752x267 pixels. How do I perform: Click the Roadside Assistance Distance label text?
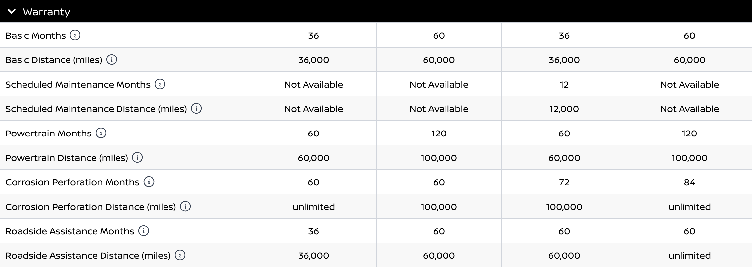pyautogui.click(x=88, y=256)
